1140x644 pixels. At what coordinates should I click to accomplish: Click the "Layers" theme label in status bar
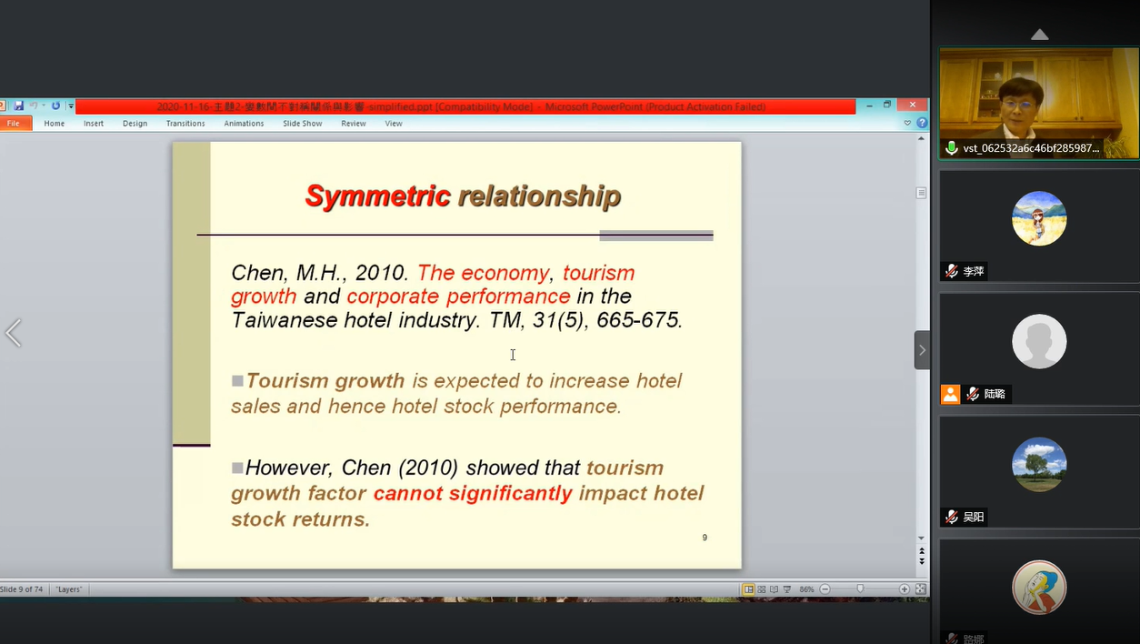[69, 589]
